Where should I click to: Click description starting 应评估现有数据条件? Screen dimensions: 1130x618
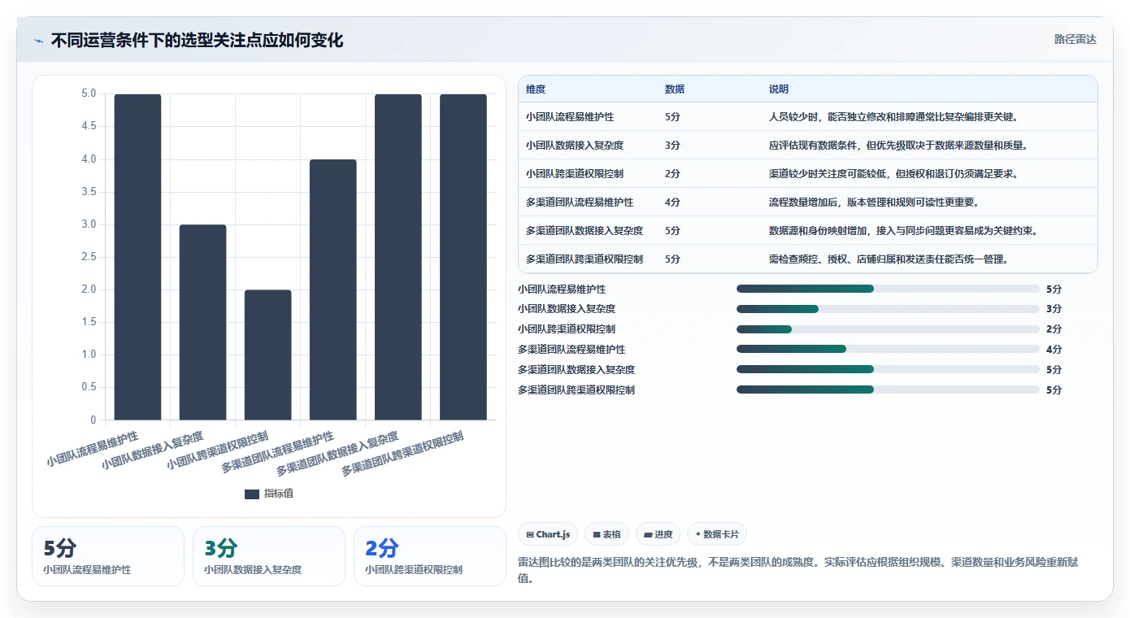(x=898, y=146)
